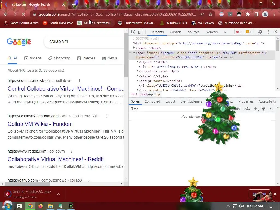Filter results by News
Viewport: 280px width, 210px height.
click(x=109, y=58)
